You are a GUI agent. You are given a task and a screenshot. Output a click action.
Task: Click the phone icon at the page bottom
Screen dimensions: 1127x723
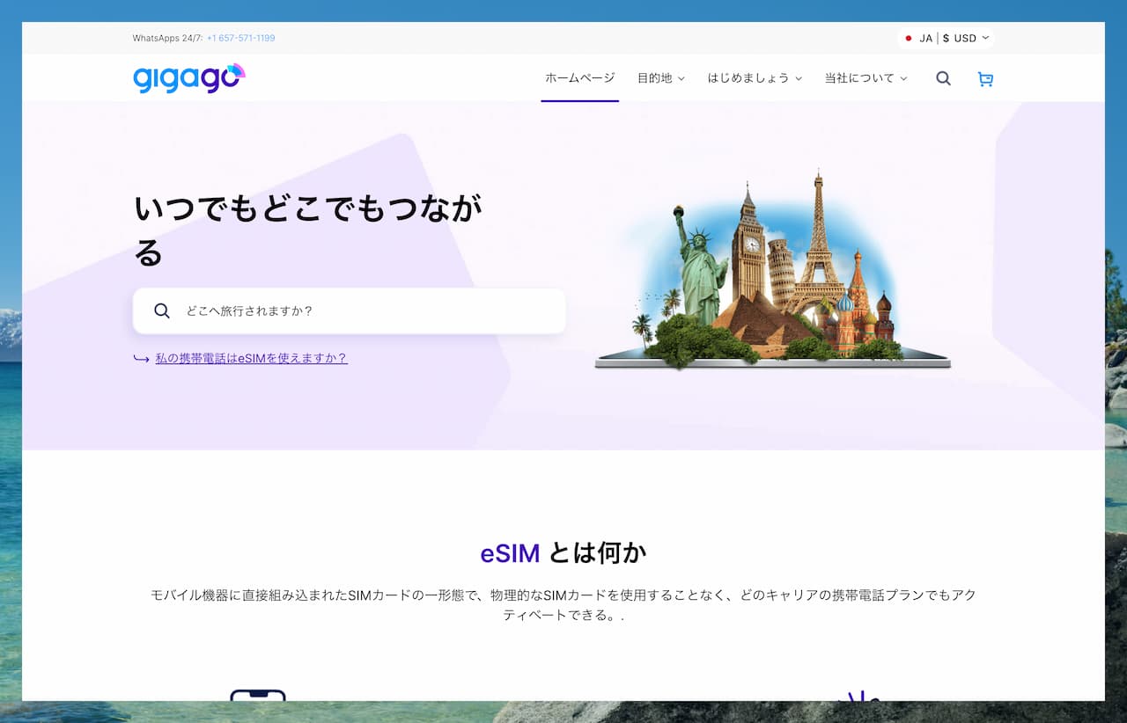258,695
